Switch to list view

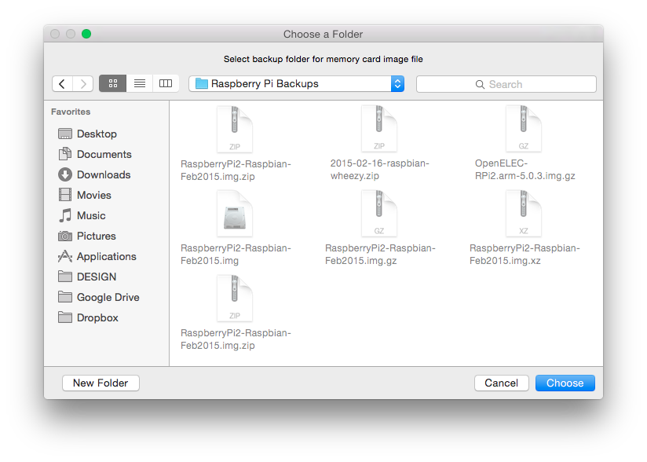pyautogui.click(x=140, y=83)
